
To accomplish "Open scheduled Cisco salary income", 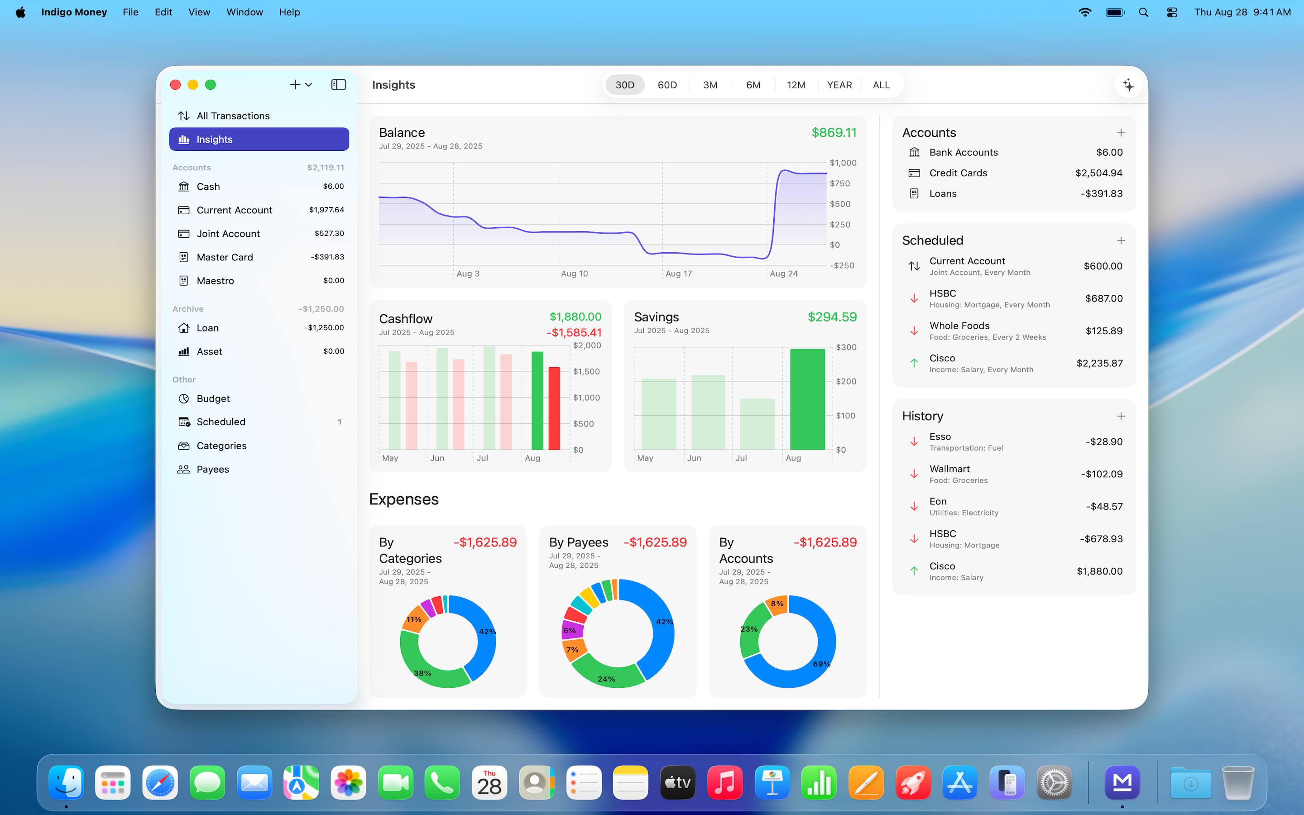I will [1014, 363].
